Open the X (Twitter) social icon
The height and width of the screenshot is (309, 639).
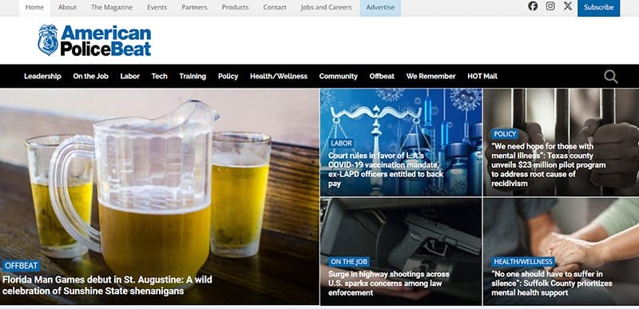pyautogui.click(x=568, y=6)
